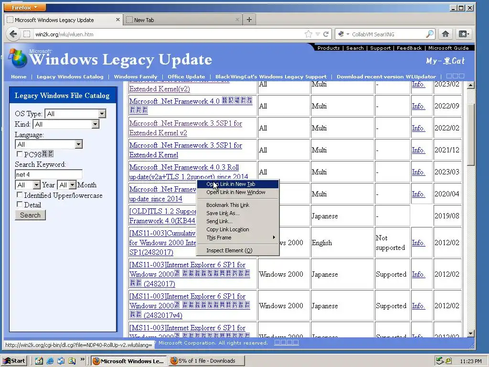Viewport: 489px width, 367px height.
Task: Click the Microsoft Guide top link
Action: click(x=448, y=48)
